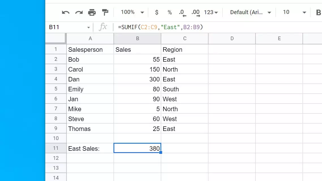Open the font size 10 dropdown
This screenshot has width=322, height=181.
[x=295, y=12]
